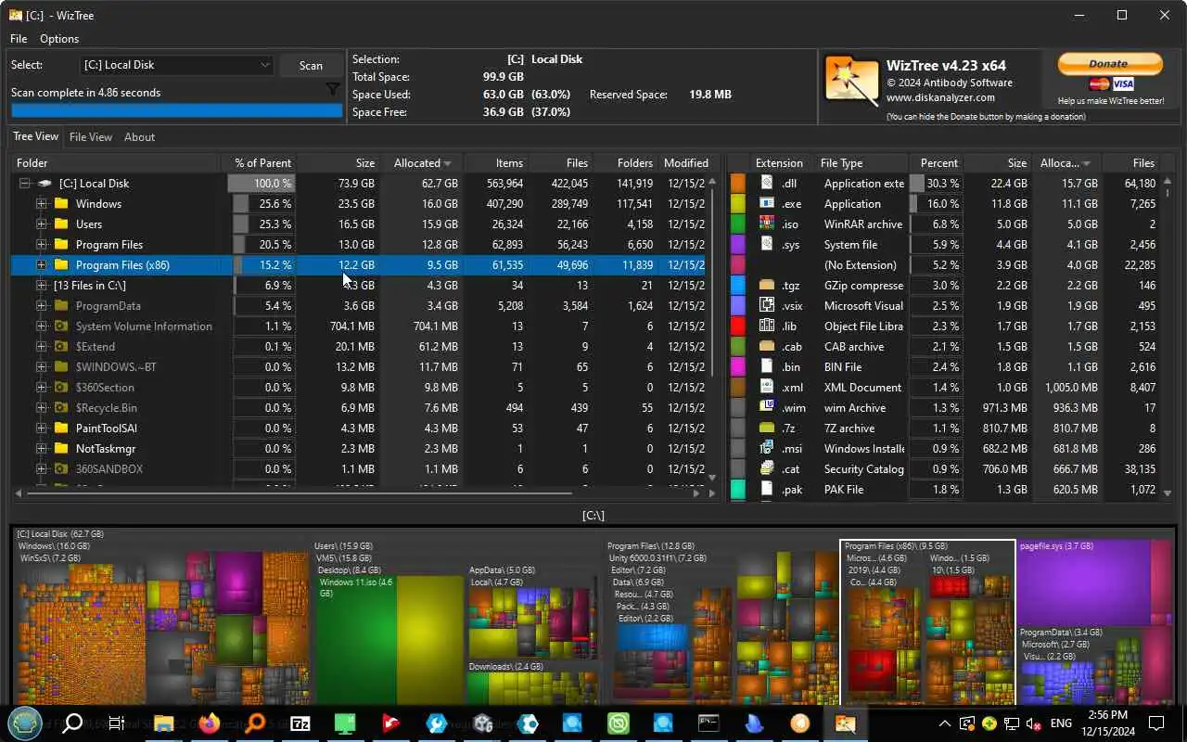Open the notification center icon
The width and height of the screenshot is (1187, 742).
(x=1156, y=723)
